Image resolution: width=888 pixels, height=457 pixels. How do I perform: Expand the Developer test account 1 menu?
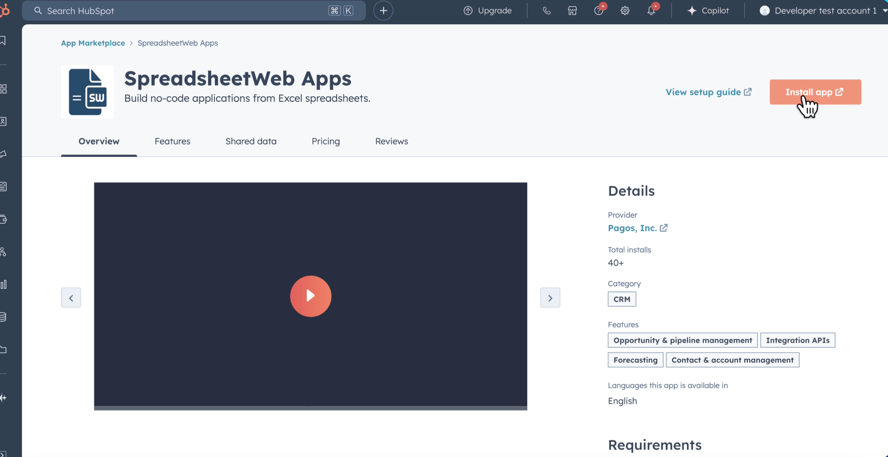point(823,11)
